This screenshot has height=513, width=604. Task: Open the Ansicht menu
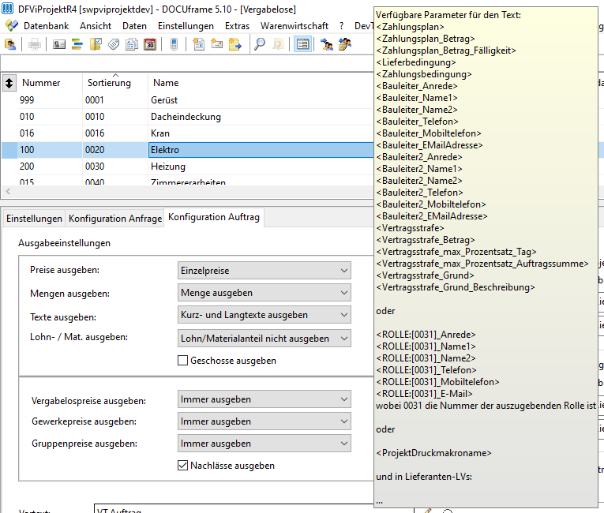coord(96,26)
